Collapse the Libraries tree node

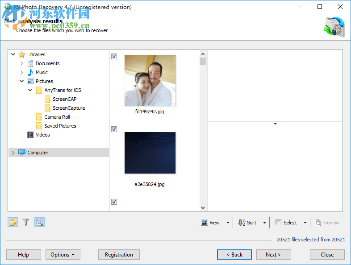(13, 54)
